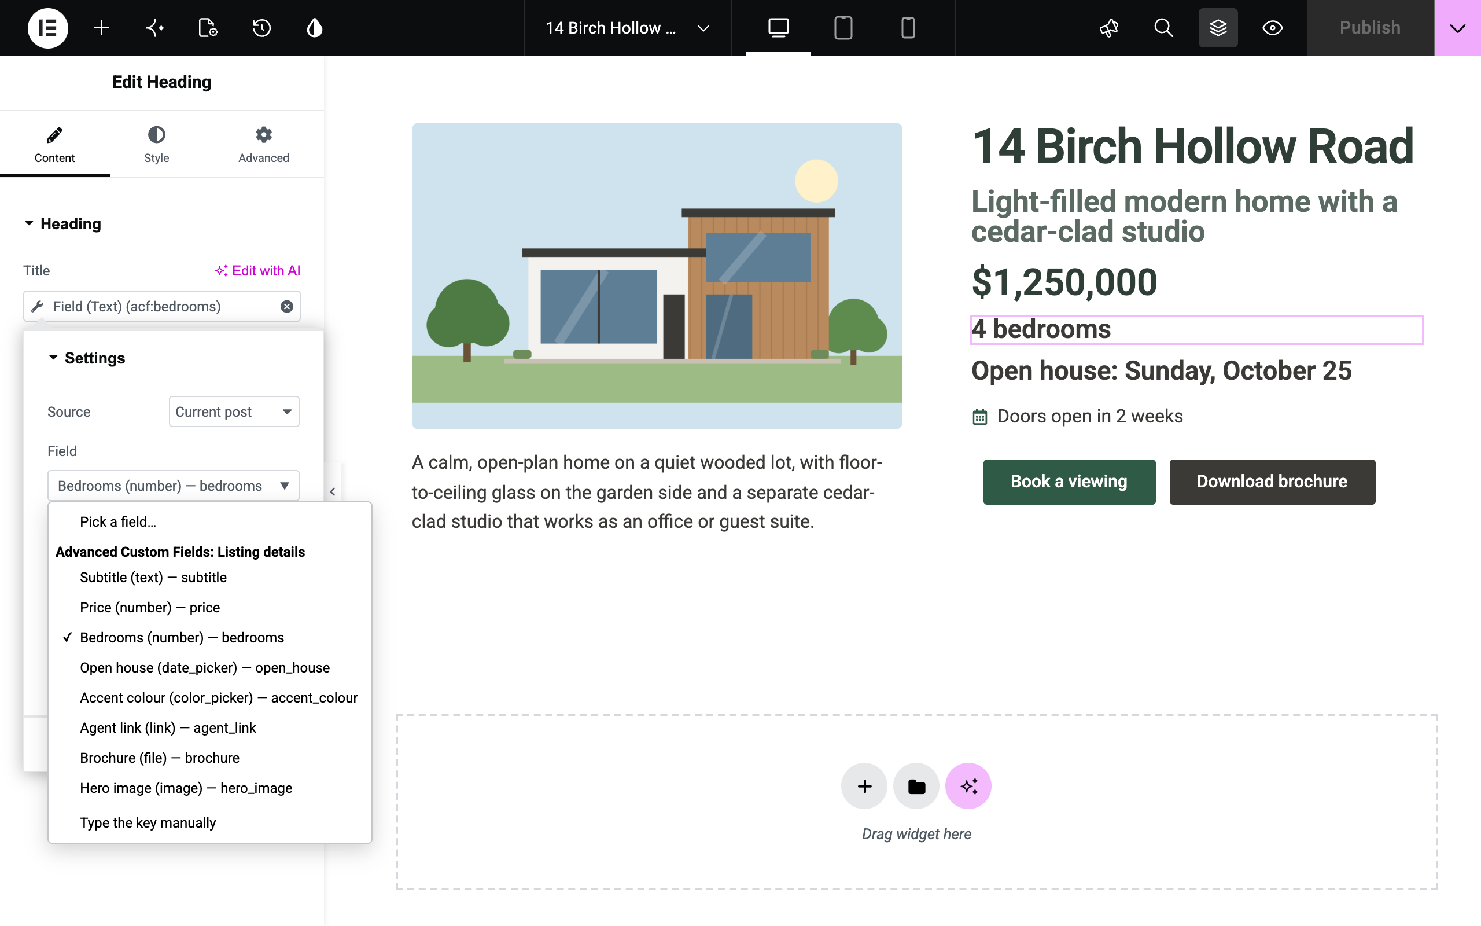The image size is (1481, 926).
Task: Open document settings page icon
Action: pos(208,28)
